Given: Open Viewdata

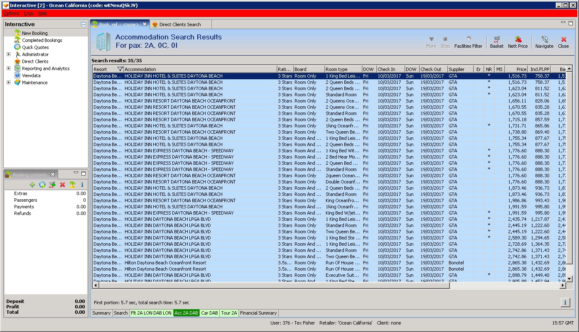Looking at the screenshot, I should pyautogui.click(x=31, y=76).
